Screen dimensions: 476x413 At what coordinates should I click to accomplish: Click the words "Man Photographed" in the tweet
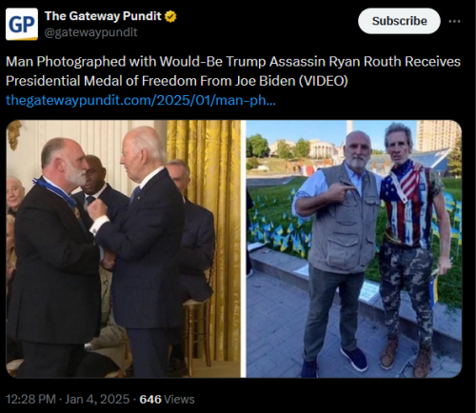66,62
